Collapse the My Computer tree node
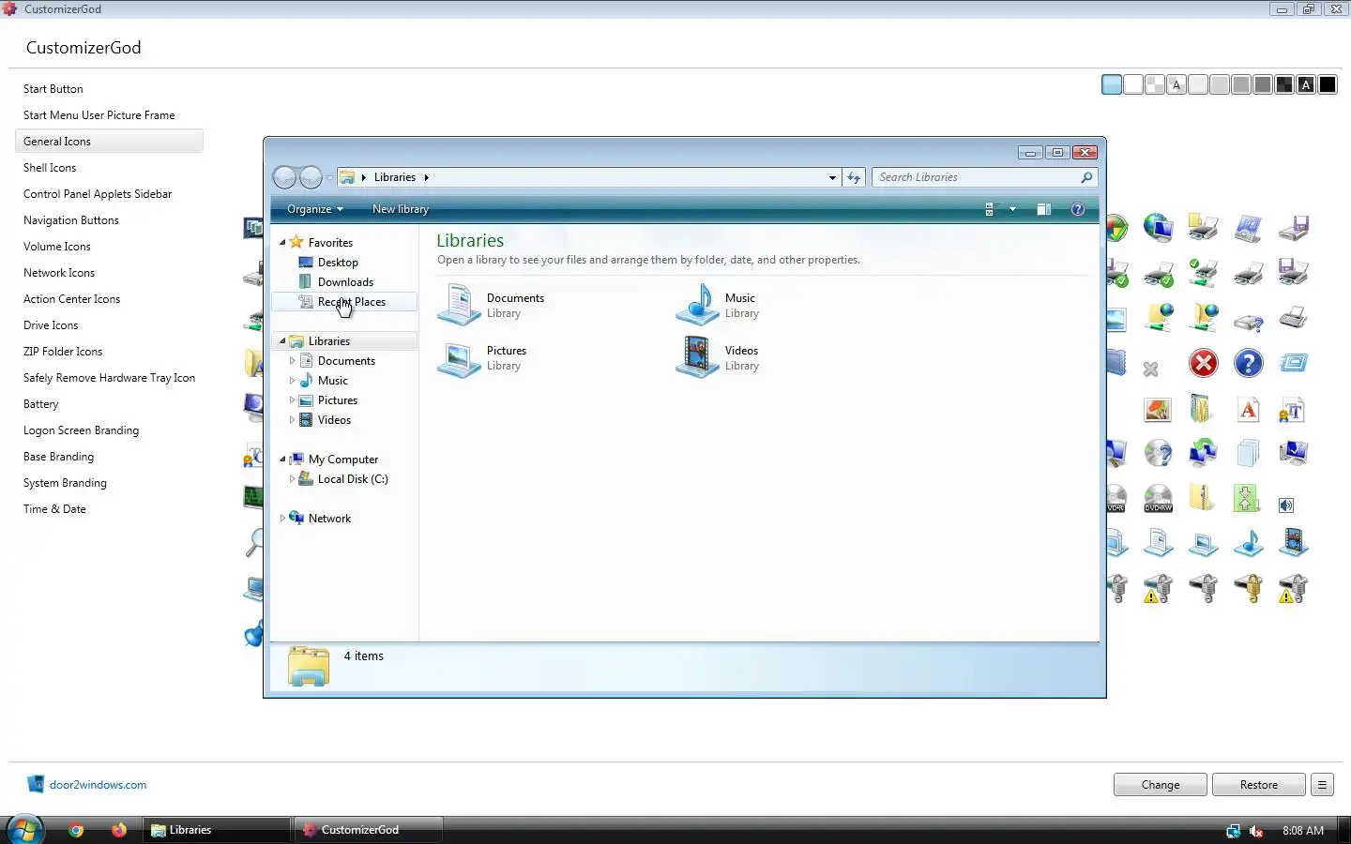1351x844 pixels. click(x=282, y=460)
